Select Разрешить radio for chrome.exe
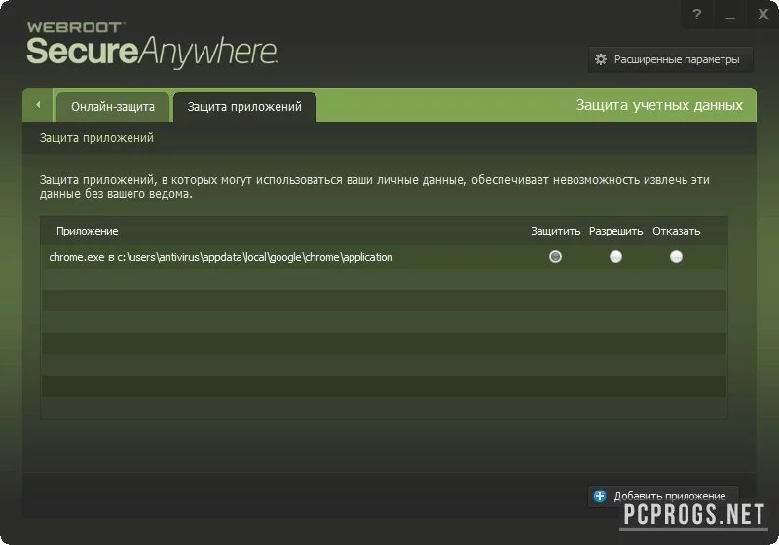This screenshot has width=779, height=545. pyautogui.click(x=615, y=257)
